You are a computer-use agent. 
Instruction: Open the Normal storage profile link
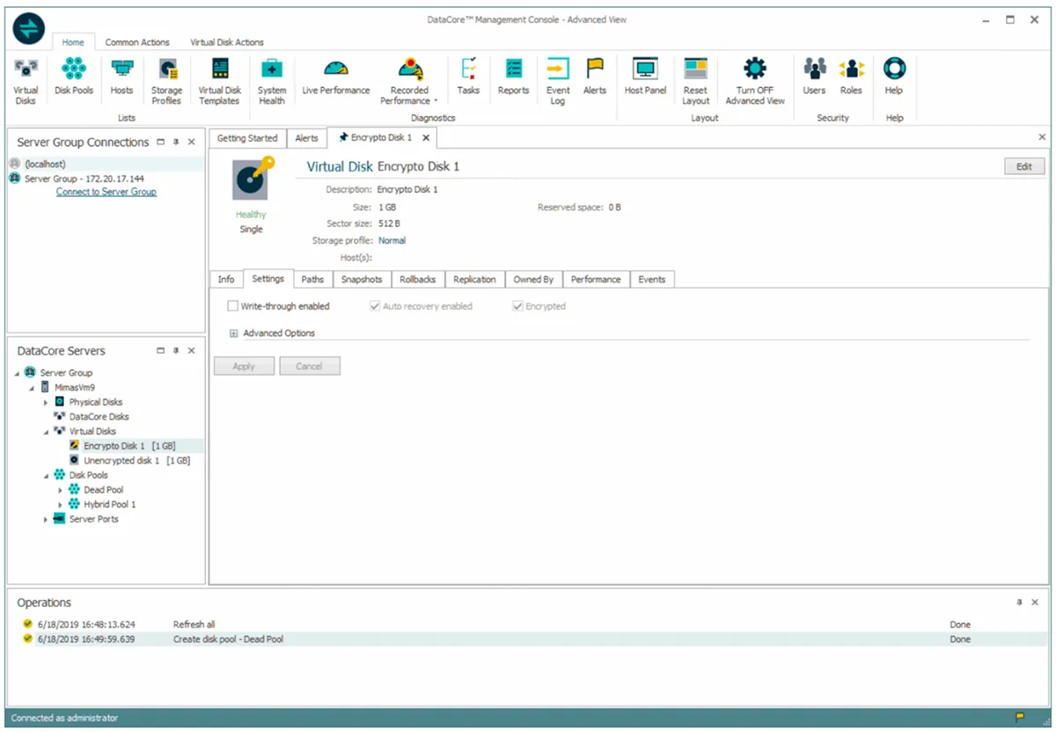392,240
